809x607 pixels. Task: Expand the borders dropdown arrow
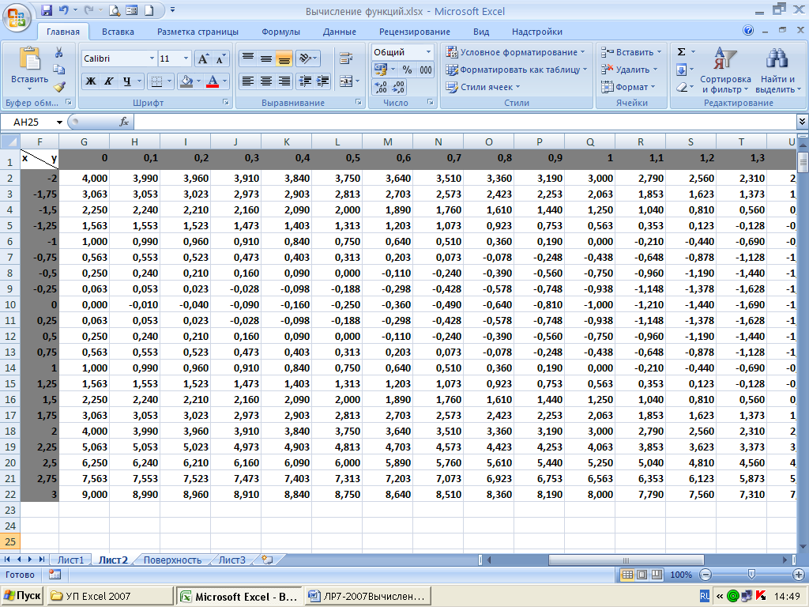point(169,81)
